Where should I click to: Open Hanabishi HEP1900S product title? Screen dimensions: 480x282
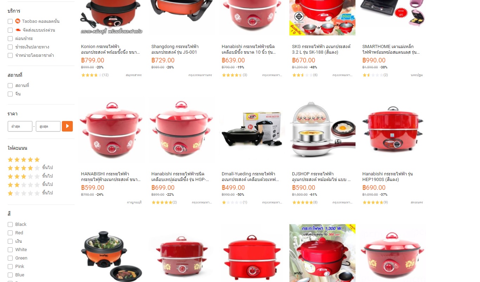388,177
